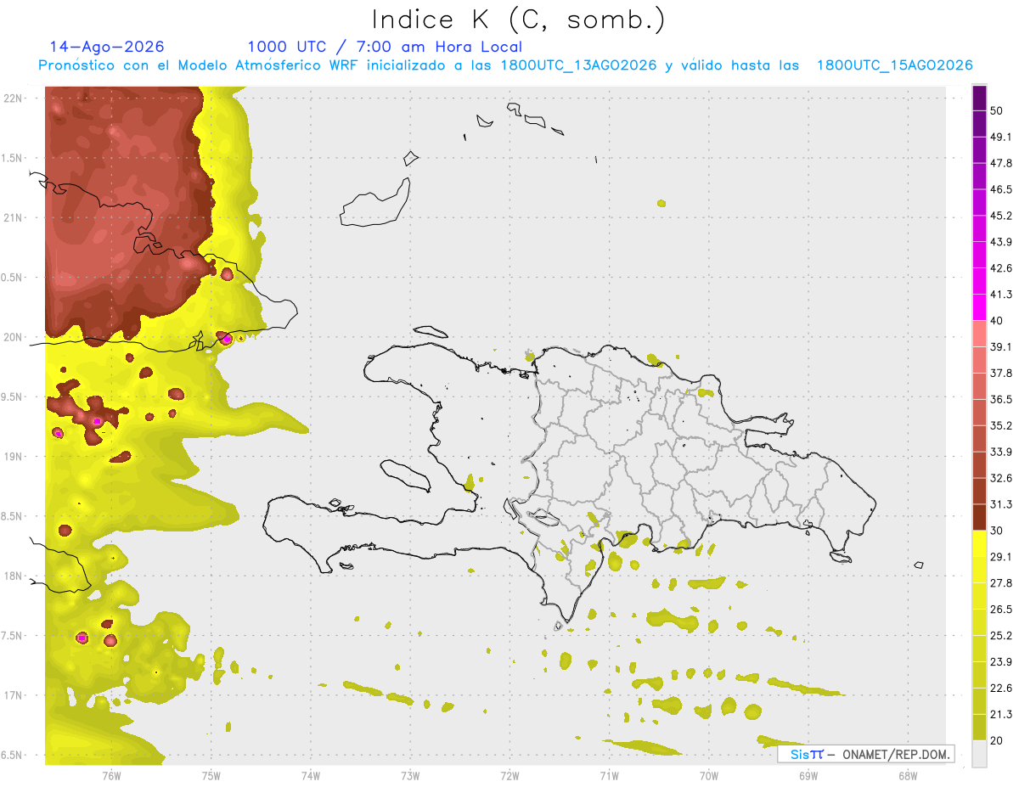Select the salmon colorbar segment between 39.1 and 40

coord(979,334)
